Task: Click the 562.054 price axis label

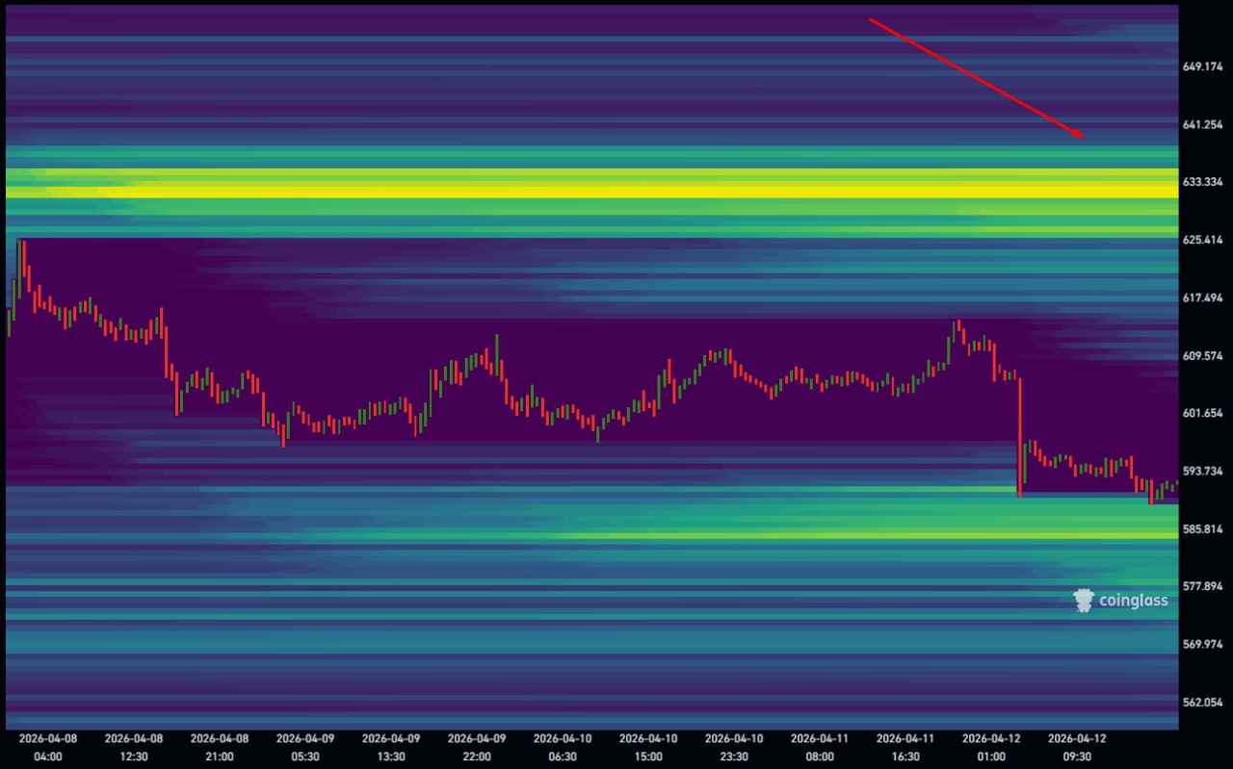Action: (1201, 702)
